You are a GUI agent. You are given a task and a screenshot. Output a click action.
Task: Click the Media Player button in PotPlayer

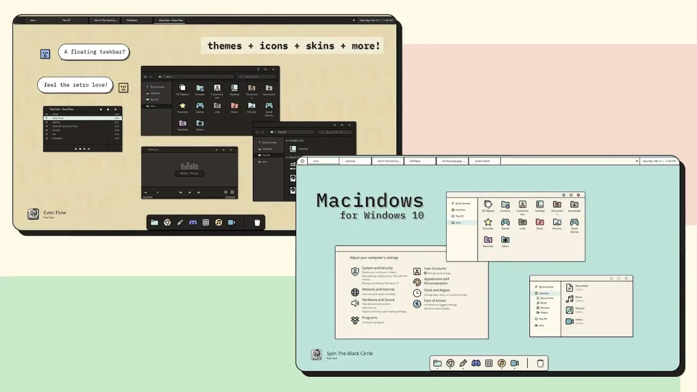[x=189, y=173]
